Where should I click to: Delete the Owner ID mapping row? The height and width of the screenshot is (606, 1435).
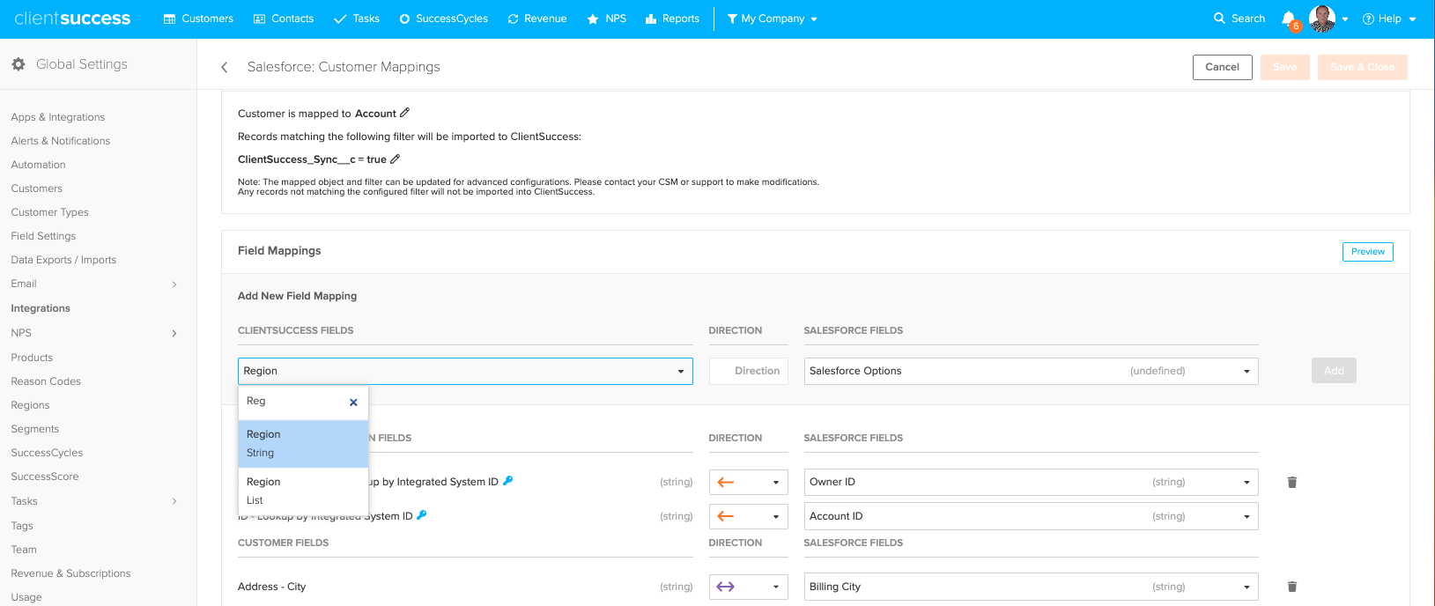(x=1292, y=482)
